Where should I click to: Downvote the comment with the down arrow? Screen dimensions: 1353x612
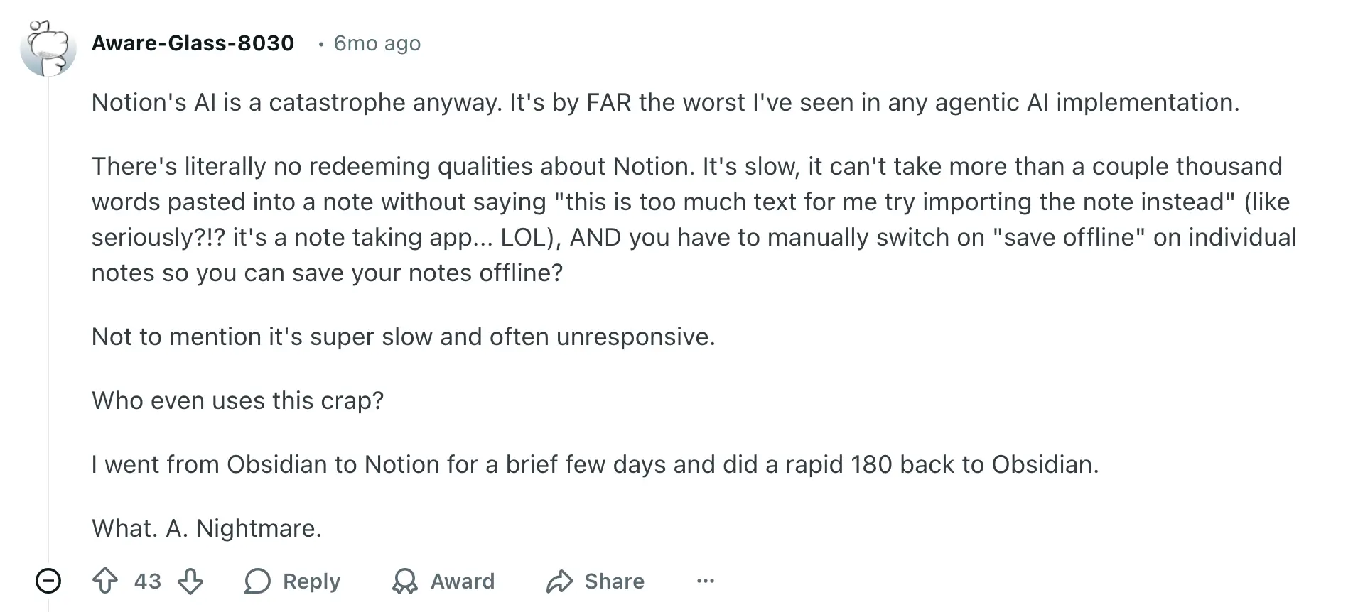(x=190, y=581)
